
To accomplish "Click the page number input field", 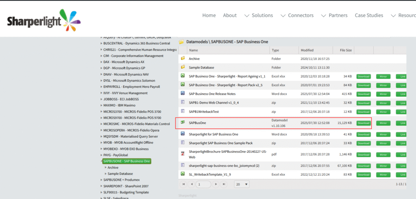I will (204, 184).
